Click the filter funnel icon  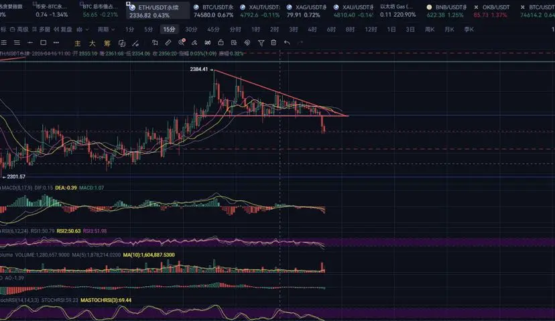pos(261,43)
